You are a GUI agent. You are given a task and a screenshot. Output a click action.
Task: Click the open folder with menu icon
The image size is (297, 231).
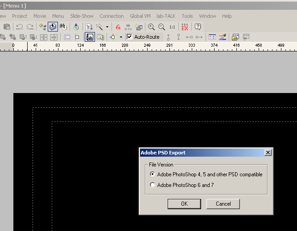pos(235,37)
